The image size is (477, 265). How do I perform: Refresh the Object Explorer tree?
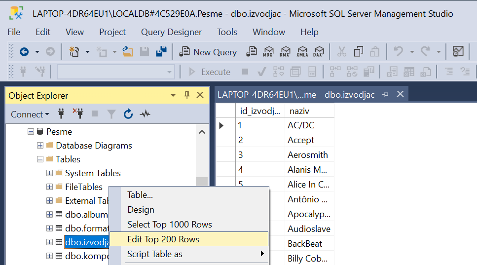[x=128, y=114]
